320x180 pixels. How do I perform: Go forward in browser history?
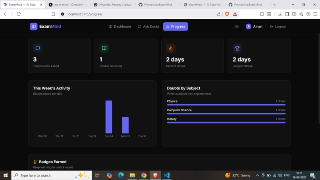pos(12,14)
